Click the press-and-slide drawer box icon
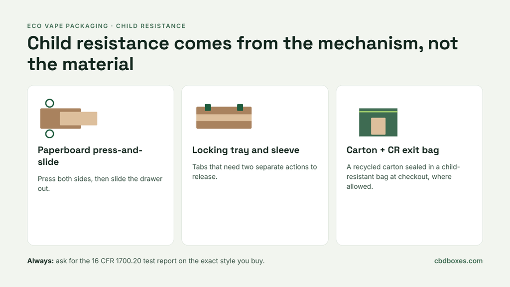510x287 pixels. 69,119
